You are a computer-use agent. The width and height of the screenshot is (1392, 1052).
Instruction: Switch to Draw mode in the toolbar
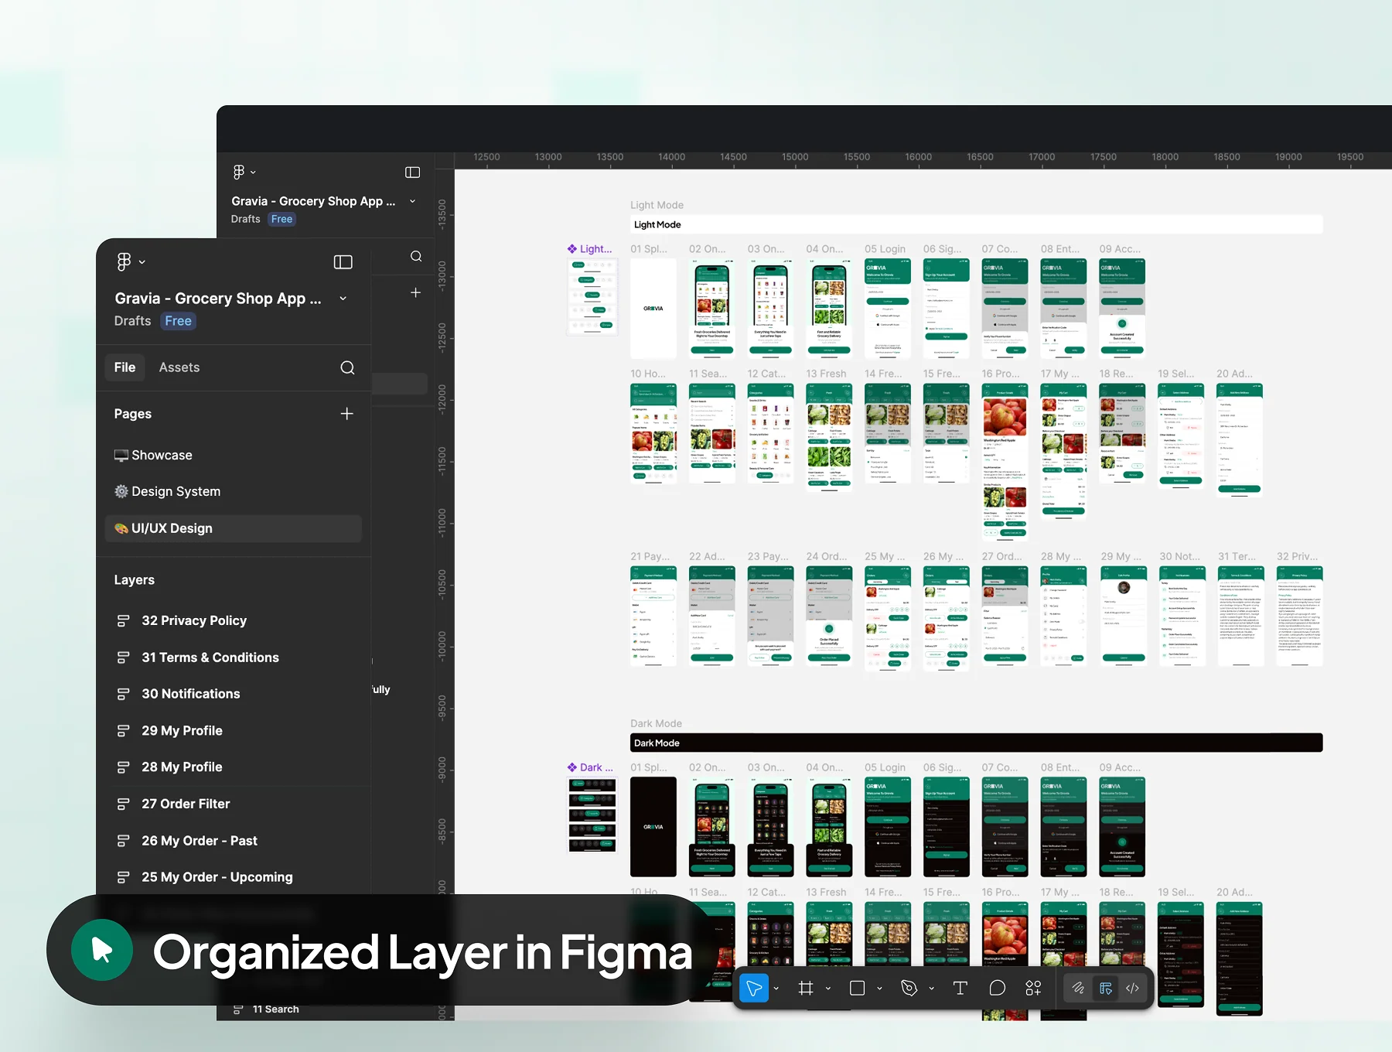[1077, 988]
